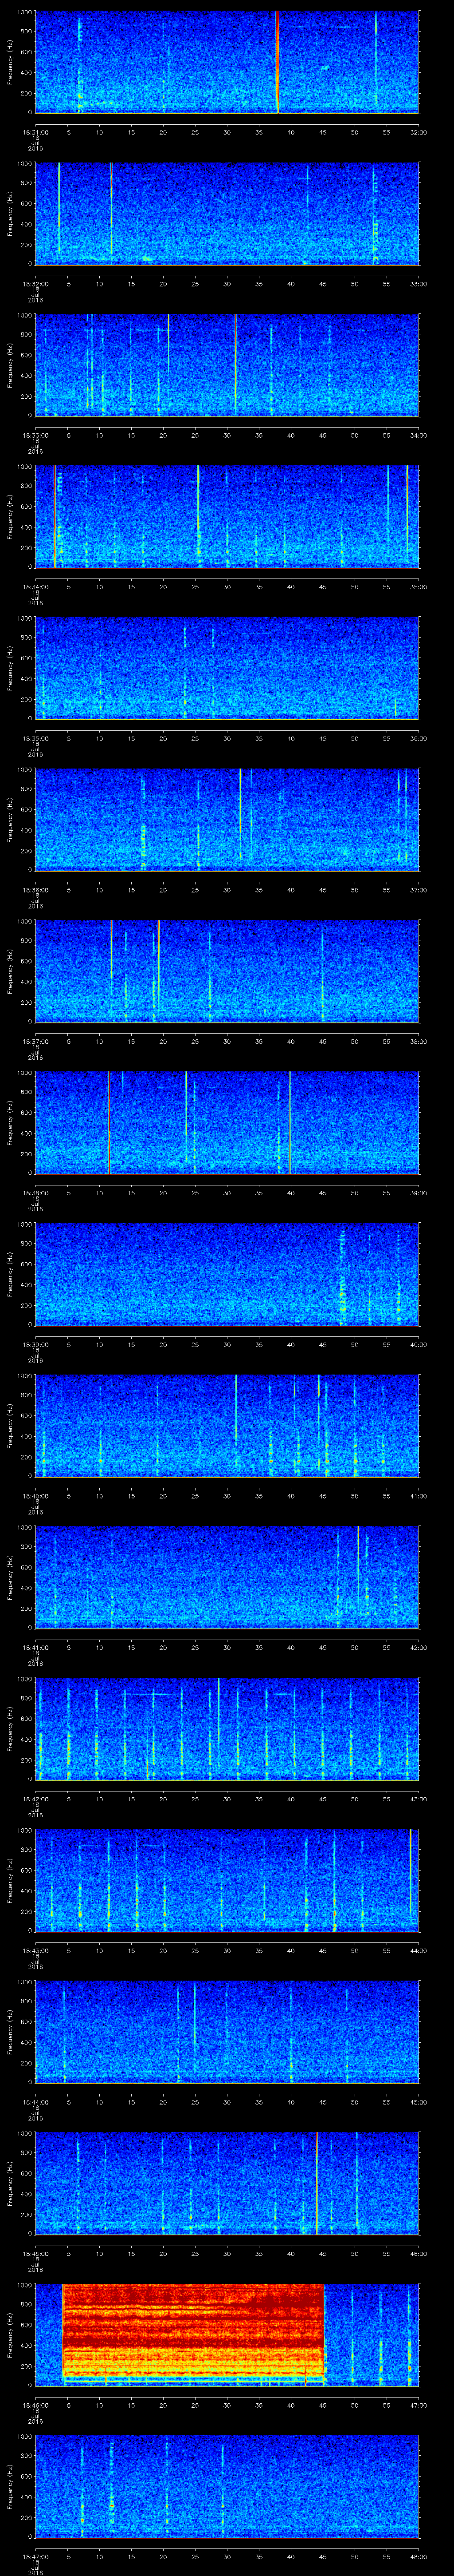Viewport: 454px width, 2576px height.
Task: Click the 18:34:00 start time label
Action: pyautogui.click(x=35, y=587)
